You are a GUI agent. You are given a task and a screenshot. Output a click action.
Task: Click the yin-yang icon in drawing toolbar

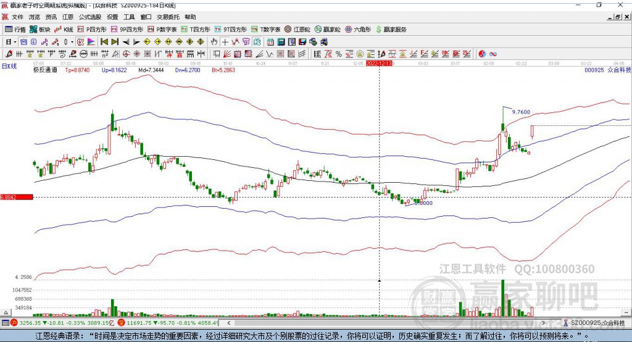pyautogui.click(x=481, y=54)
